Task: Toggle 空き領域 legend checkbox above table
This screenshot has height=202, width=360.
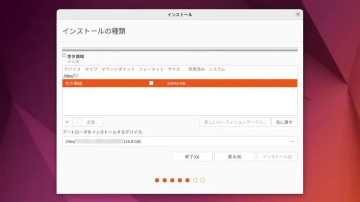Action: coord(64,56)
